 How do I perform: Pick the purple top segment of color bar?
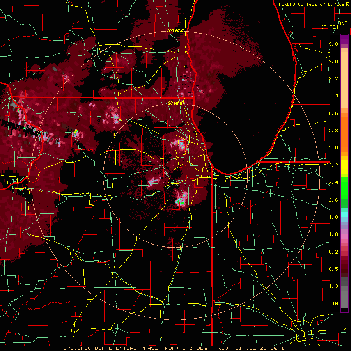pos(344,39)
